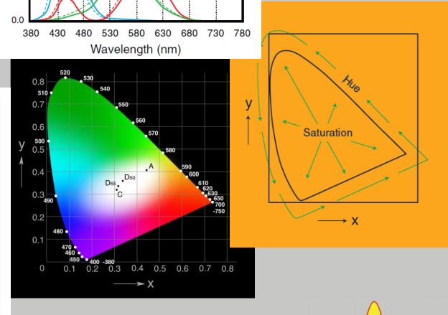The width and height of the screenshot is (448, 315).
Task: Select the 510 label on the chromaticity locus
Action: pyautogui.click(x=42, y=93)
